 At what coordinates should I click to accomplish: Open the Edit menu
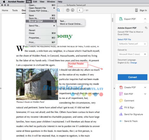coord(35,2)
